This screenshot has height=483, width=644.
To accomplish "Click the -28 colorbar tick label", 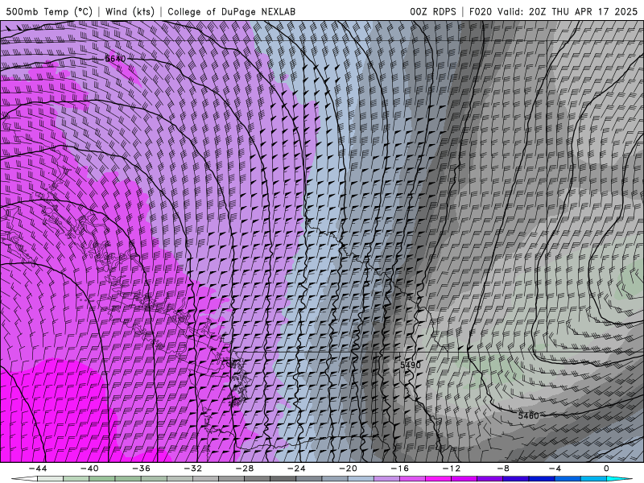I will (245, 469).
